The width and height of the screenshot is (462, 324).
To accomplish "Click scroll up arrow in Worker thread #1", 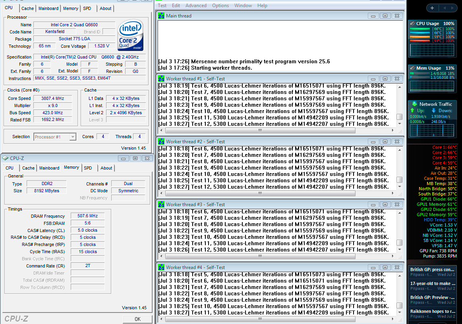I will (x=400, y=87).
